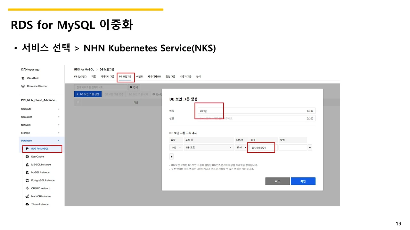Click the PRJ_NHN_Cloud_Advance... project name
Screen dimensions: 410x230
39,100
